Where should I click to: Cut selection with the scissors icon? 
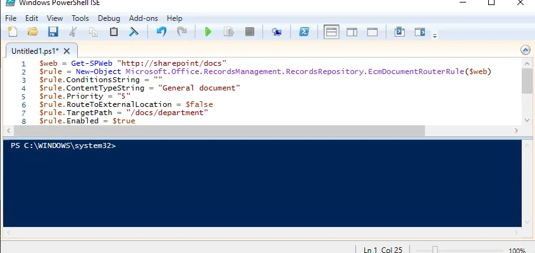tap(73, 32)
